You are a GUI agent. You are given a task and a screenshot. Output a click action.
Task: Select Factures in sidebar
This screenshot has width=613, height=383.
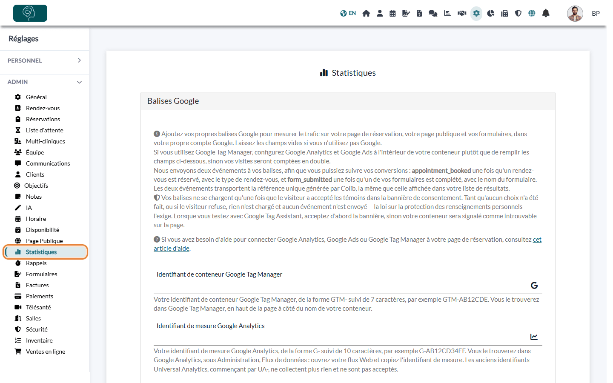37,285
